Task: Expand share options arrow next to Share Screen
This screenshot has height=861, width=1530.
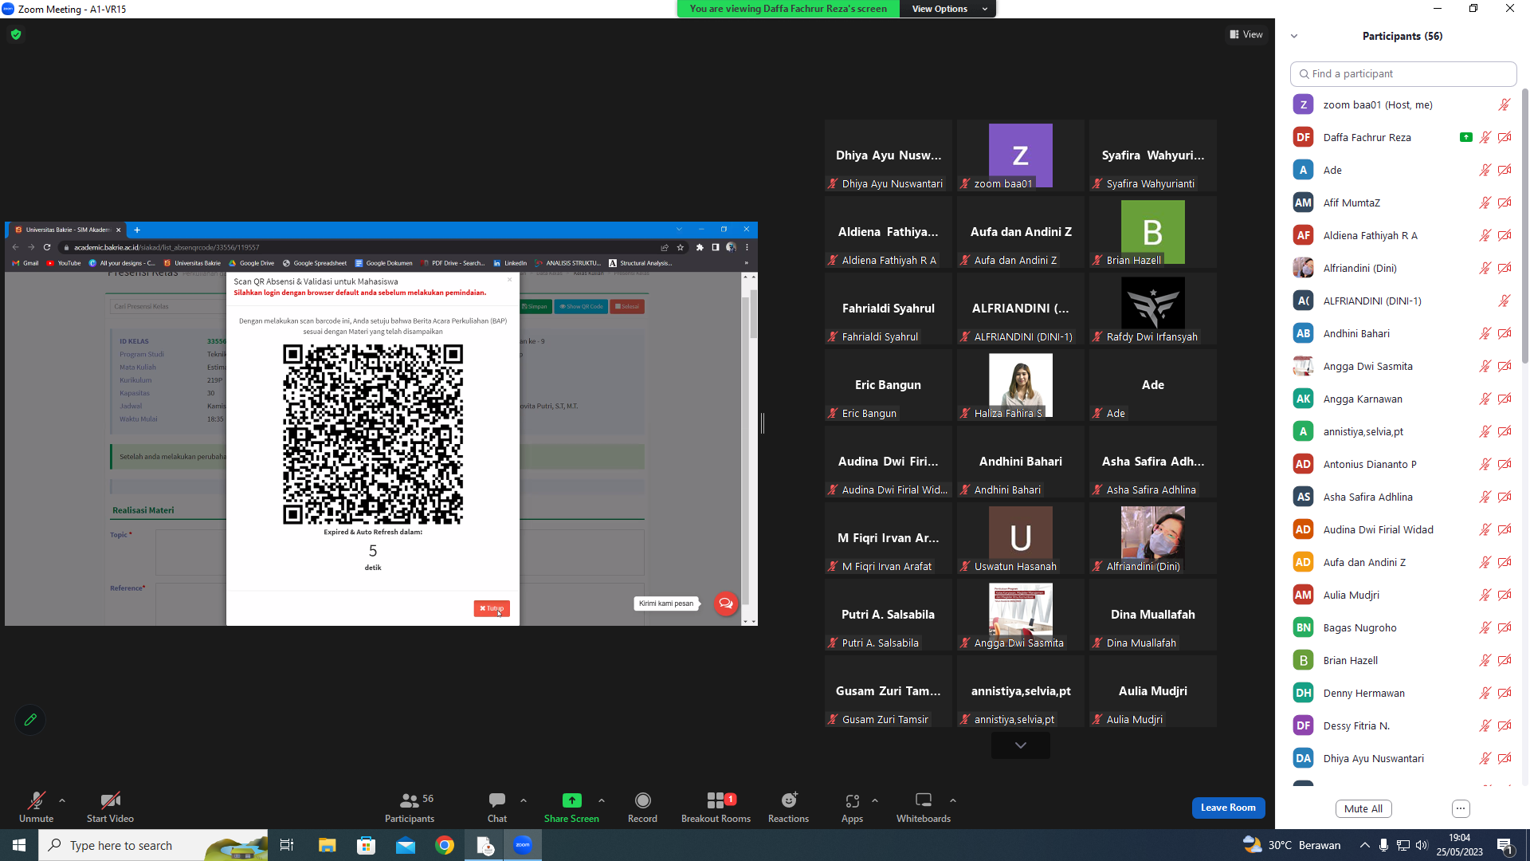Action: [602, 800]
